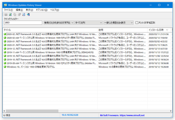Screen dimensions: 175x120
Task: Click the Save Selected Items toolbar icon
Action: pyautogui.click(x=6, y=15)
